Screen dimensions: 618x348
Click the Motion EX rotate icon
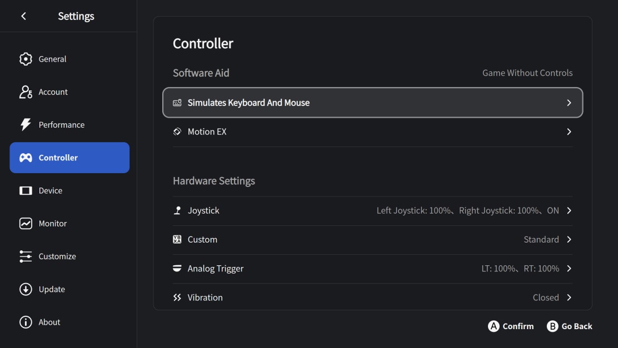[x=177, y=132]
